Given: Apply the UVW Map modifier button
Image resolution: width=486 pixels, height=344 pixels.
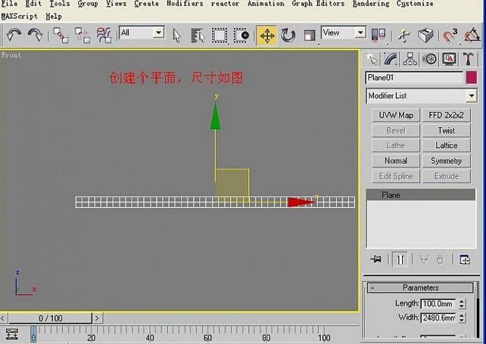Looking at the screenshot, I should click(396, 115).
